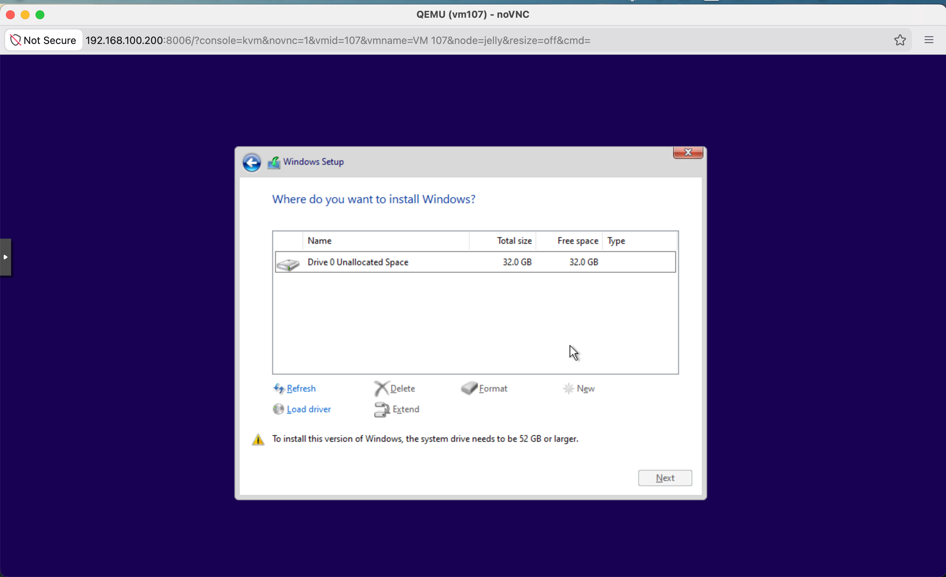Click the Load driver link
The height and width of the screenshot is (577, 946).
309,409
